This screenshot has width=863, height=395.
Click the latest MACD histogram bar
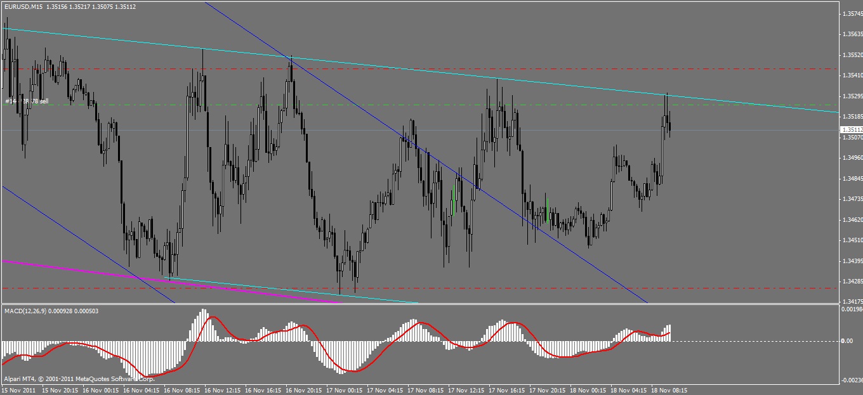point(669,333)
